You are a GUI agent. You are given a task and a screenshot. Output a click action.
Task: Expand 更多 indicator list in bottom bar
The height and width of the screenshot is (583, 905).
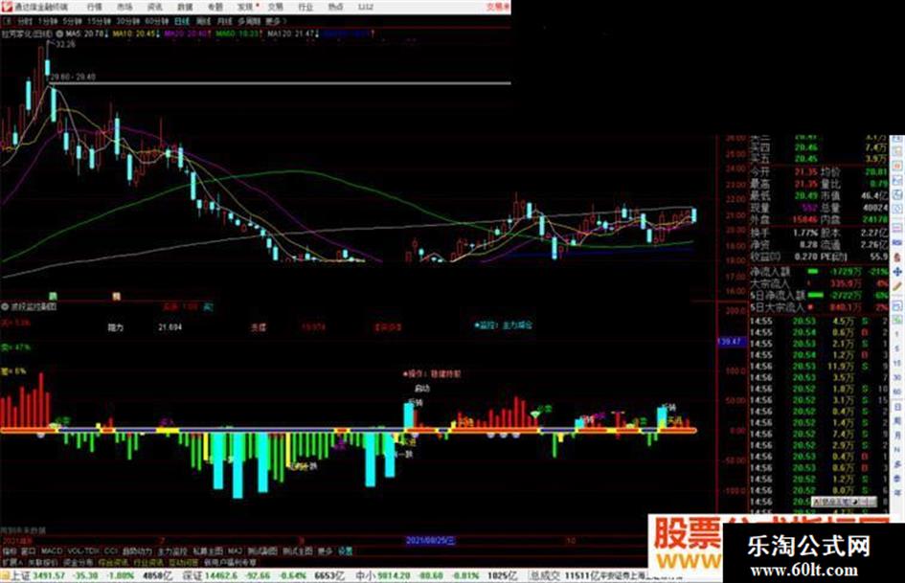point(326,551)
